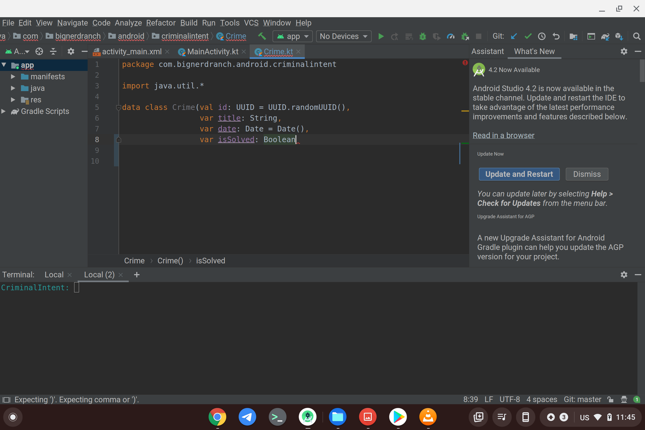This screenshot has height=430, width=645.
Task: Open the Refactor menu
Action: tap(161, 23)
